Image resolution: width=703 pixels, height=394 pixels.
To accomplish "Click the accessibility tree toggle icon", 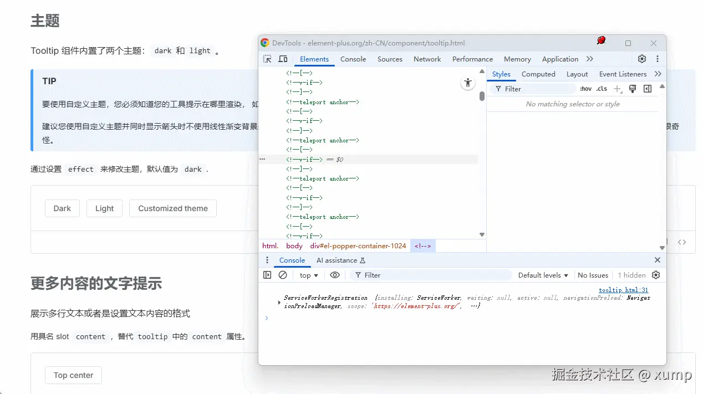I will (468, 83).
